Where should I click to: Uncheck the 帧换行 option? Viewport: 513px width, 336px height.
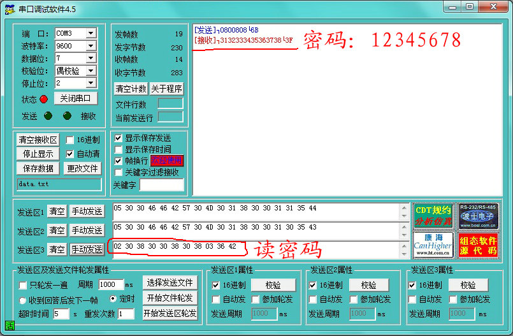coord(118,161)
